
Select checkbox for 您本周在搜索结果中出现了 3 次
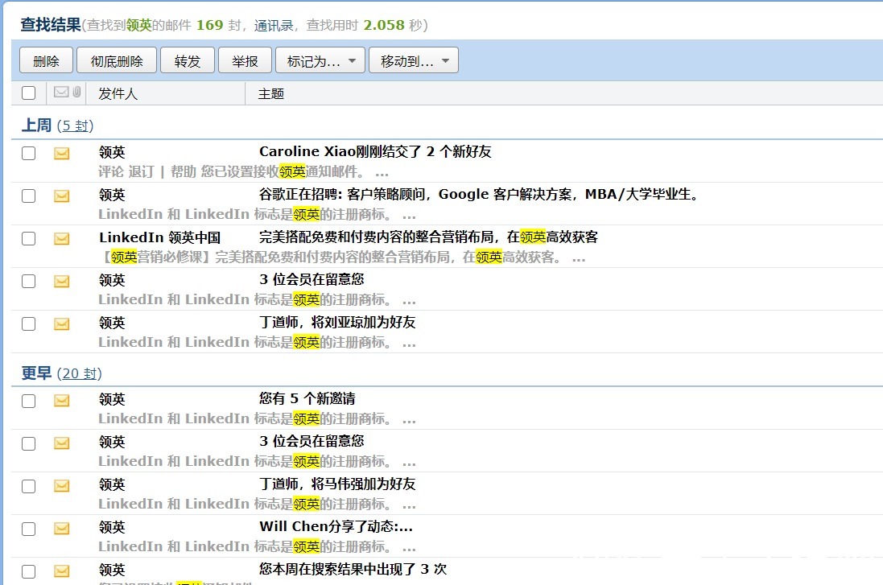[x=28, y=571]
